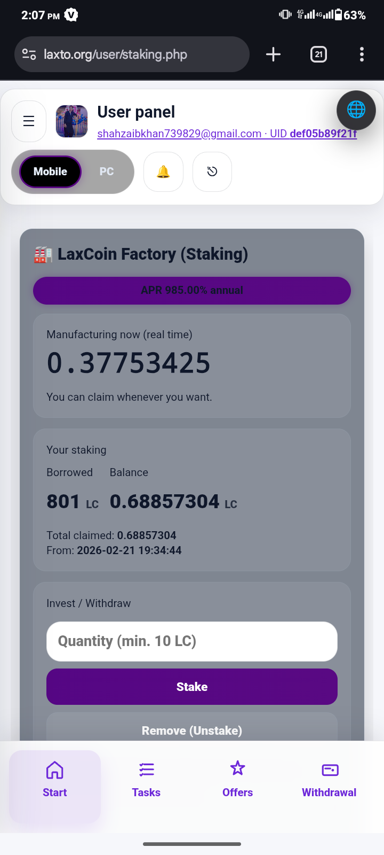This screenshot has width=384, height=855.
Task: Tap the site info icon in address bar
Action: click(x=29, y=55)
